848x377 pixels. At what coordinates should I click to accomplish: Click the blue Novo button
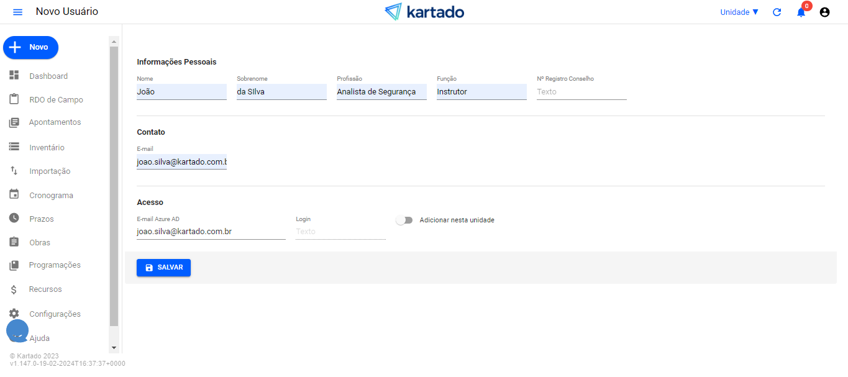tap(31, 47)
